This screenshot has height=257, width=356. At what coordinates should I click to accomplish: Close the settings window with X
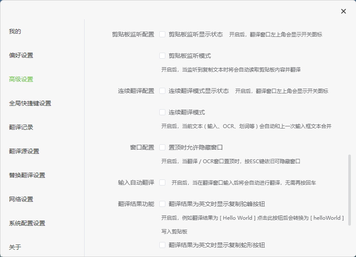point(343,11)
